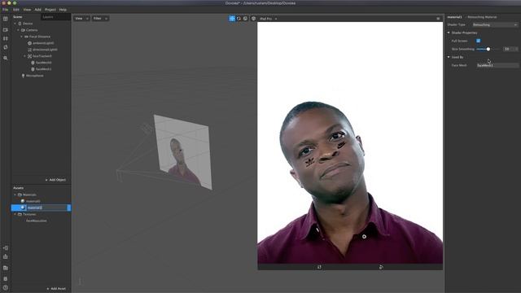Select faceMesh0 in scene tree

pos(43,63)
